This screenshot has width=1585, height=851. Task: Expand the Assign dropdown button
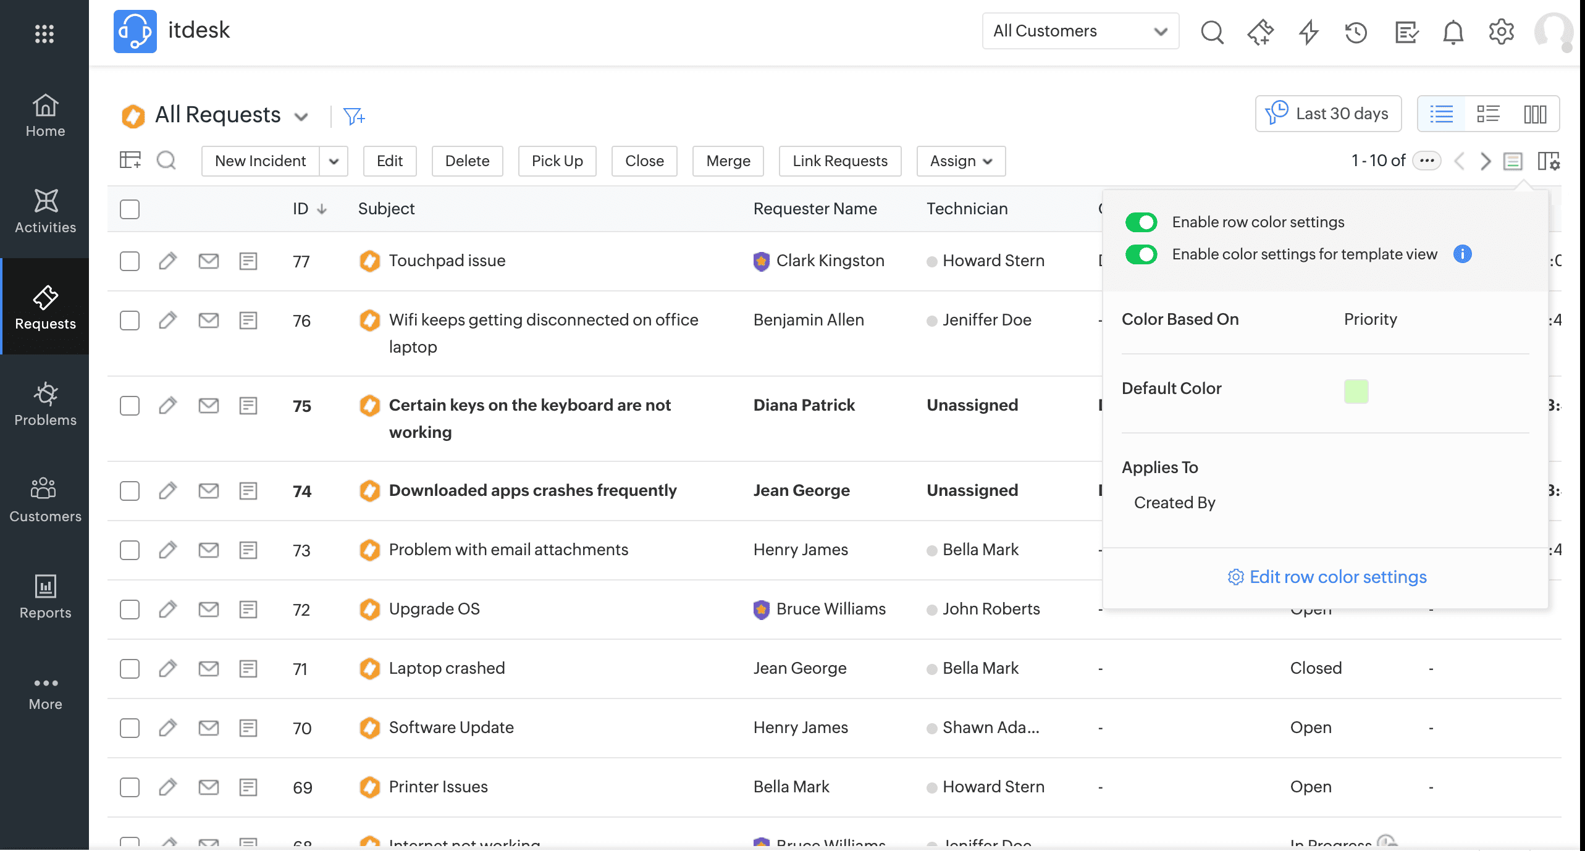point(961,161)
